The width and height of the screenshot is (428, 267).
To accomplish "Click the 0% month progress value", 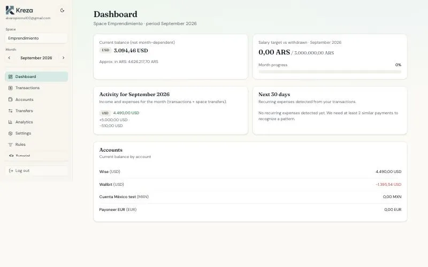I will (x=398, y=65).
